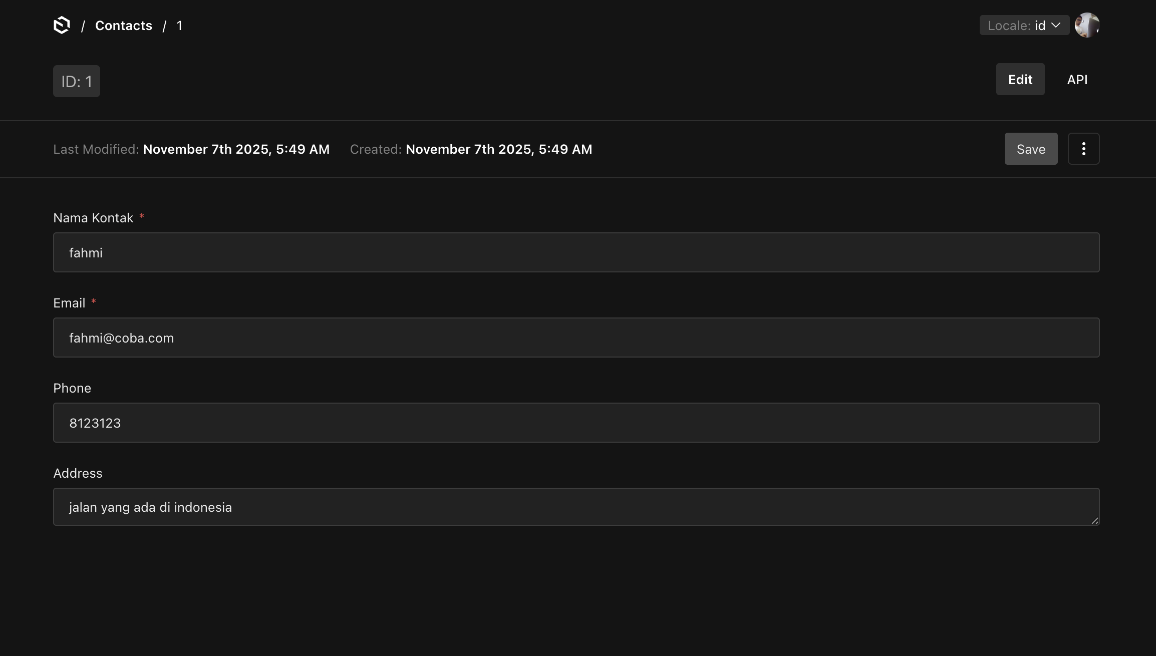Click the current document breadcrumb '1'
Screen dimensions: 1156x656
(x=179, y=26)
